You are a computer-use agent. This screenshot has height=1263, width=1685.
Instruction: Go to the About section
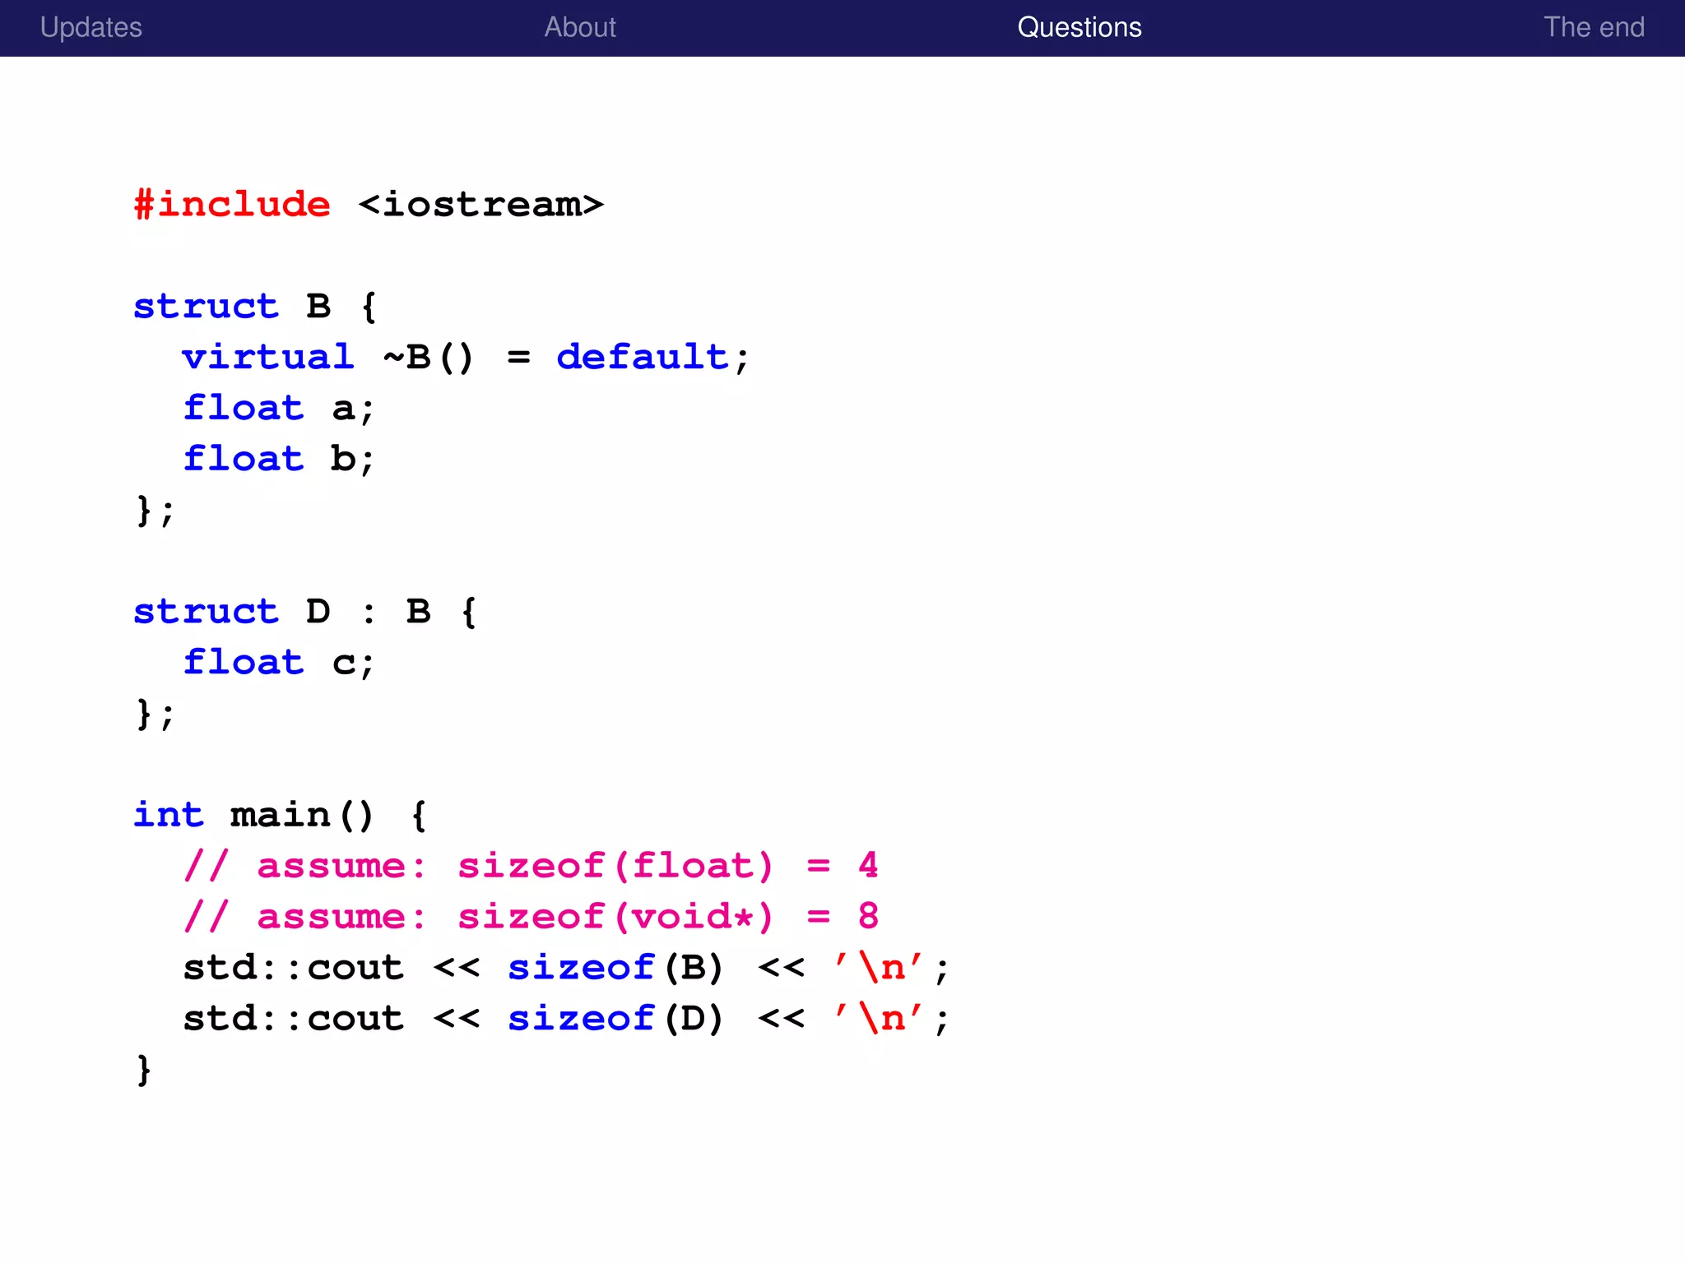580,27
